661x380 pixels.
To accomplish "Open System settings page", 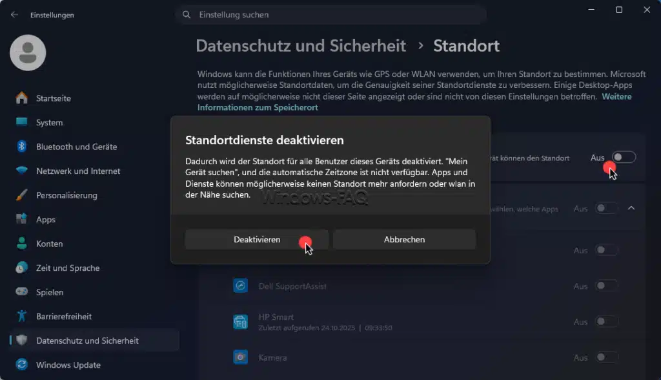I will click(x=94, y=122).
